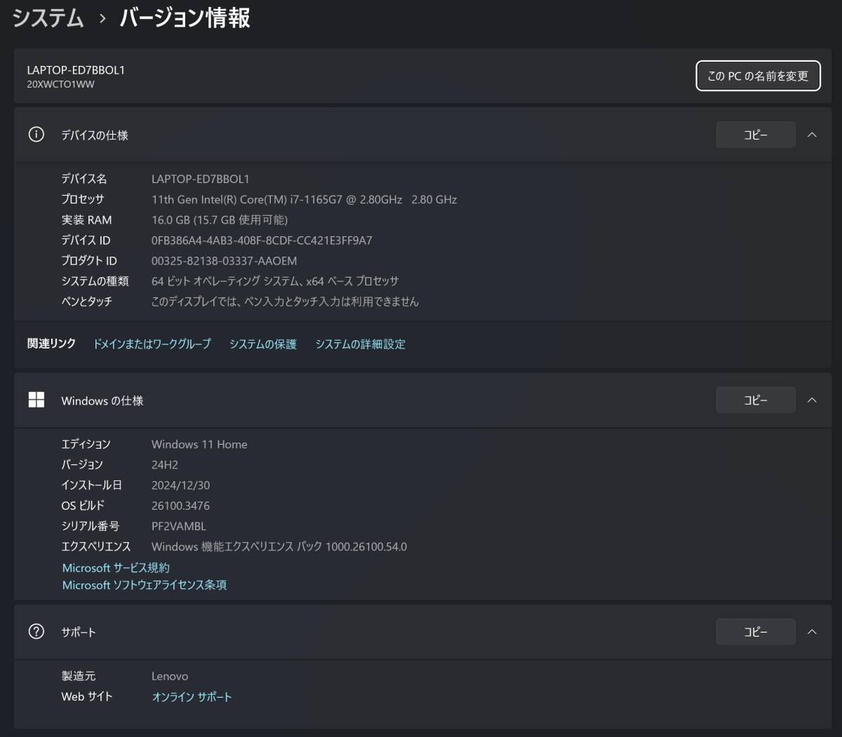The height and width of the screenshot is (737, 842).
Task: Open Microsoft ソフトウェアライセンス条項 link
Action: [144, 584]
